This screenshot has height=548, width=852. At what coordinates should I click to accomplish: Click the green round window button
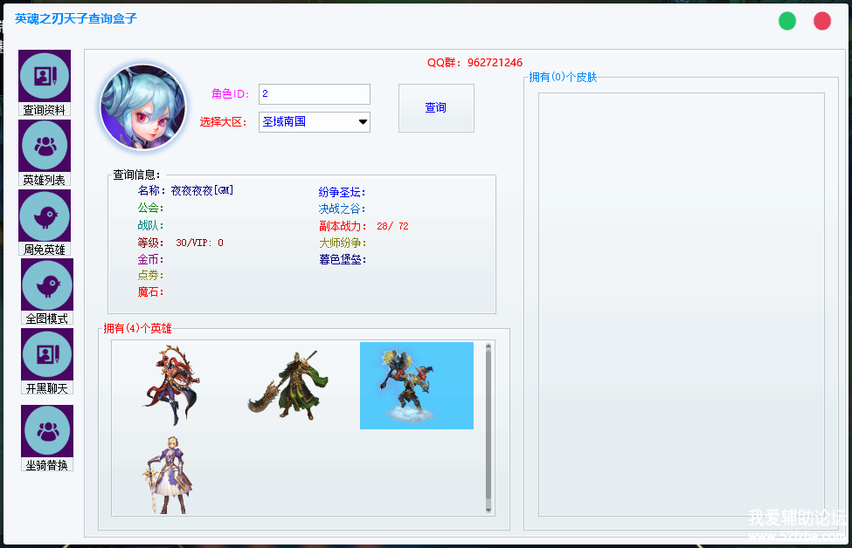click(x=787, y=21)
